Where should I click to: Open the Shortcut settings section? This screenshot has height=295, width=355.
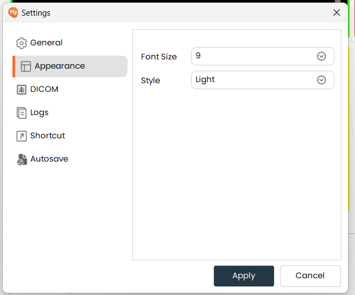pos(48,136)
